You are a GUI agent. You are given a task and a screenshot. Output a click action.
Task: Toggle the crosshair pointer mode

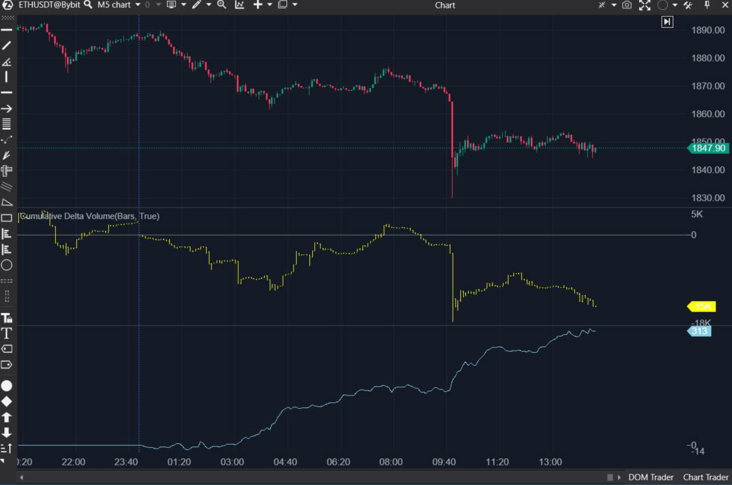603,6
